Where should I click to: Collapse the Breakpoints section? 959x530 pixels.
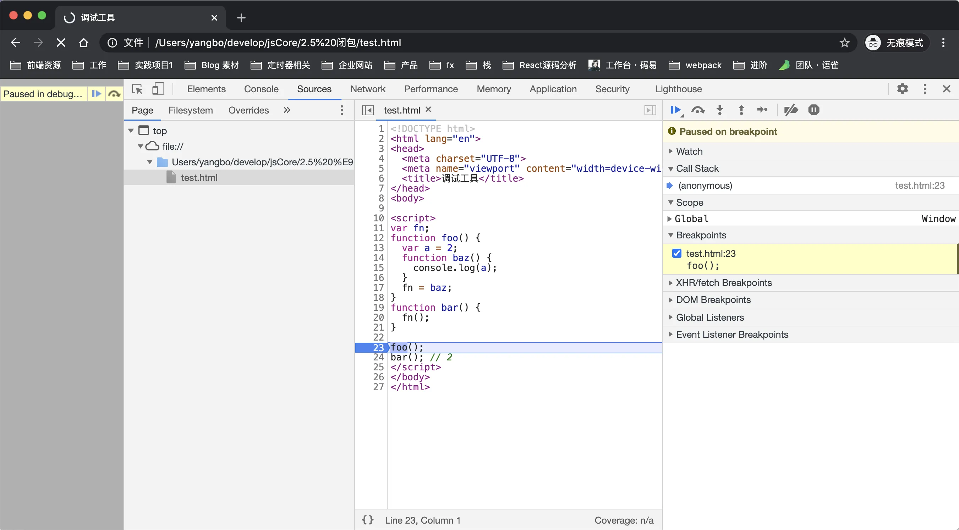(670, 235)
